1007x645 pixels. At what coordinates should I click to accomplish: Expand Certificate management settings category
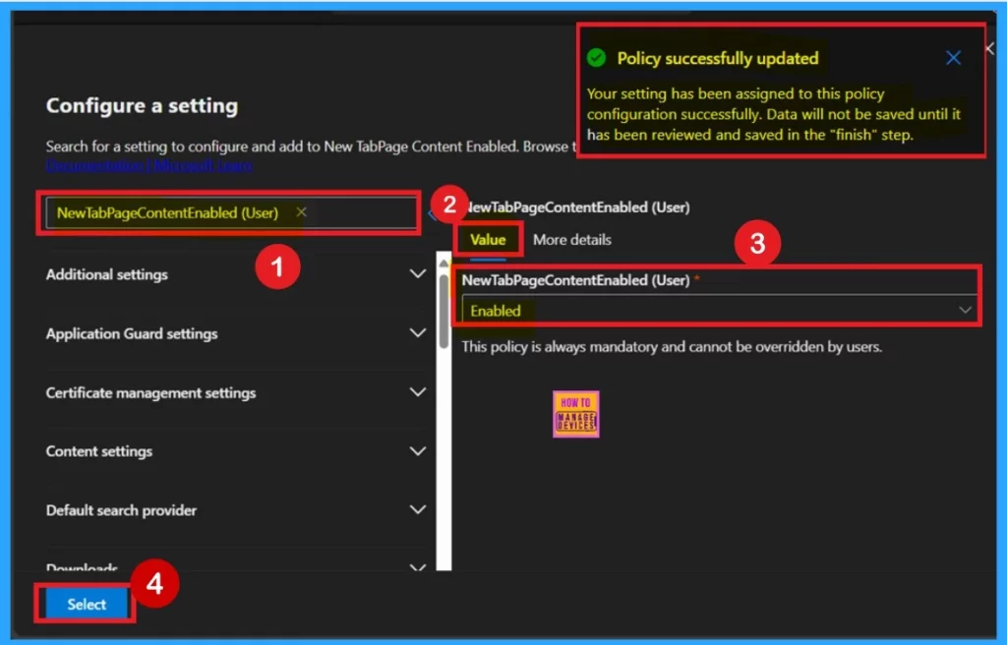click(x=417, y=392)
